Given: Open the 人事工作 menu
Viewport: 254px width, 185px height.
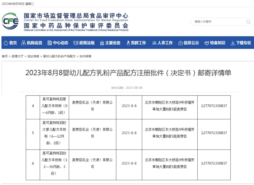Looking at the screenshot, I should [165, 43].
